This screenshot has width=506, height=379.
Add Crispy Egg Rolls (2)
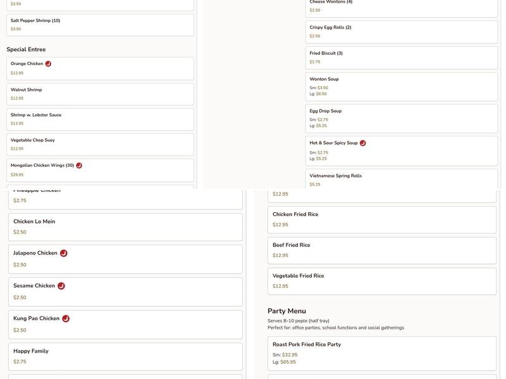(x=401, y=32)
